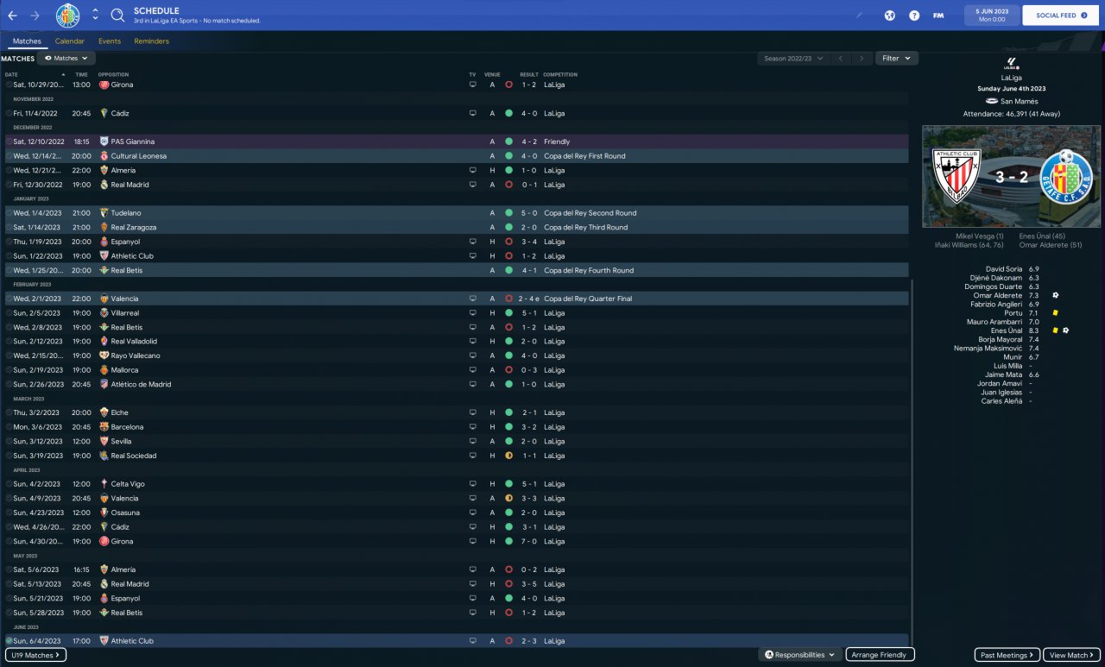Click the edit pencil icon in header
The image size is (1105, 667).
pos(859,16)
